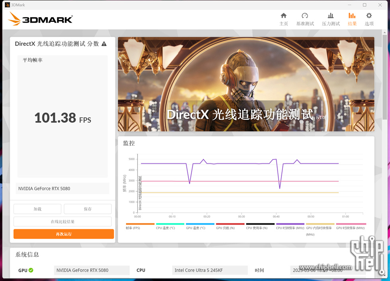Maximize the 3DMark window
This screenshot has width=390, height=281.
(365, 5)
